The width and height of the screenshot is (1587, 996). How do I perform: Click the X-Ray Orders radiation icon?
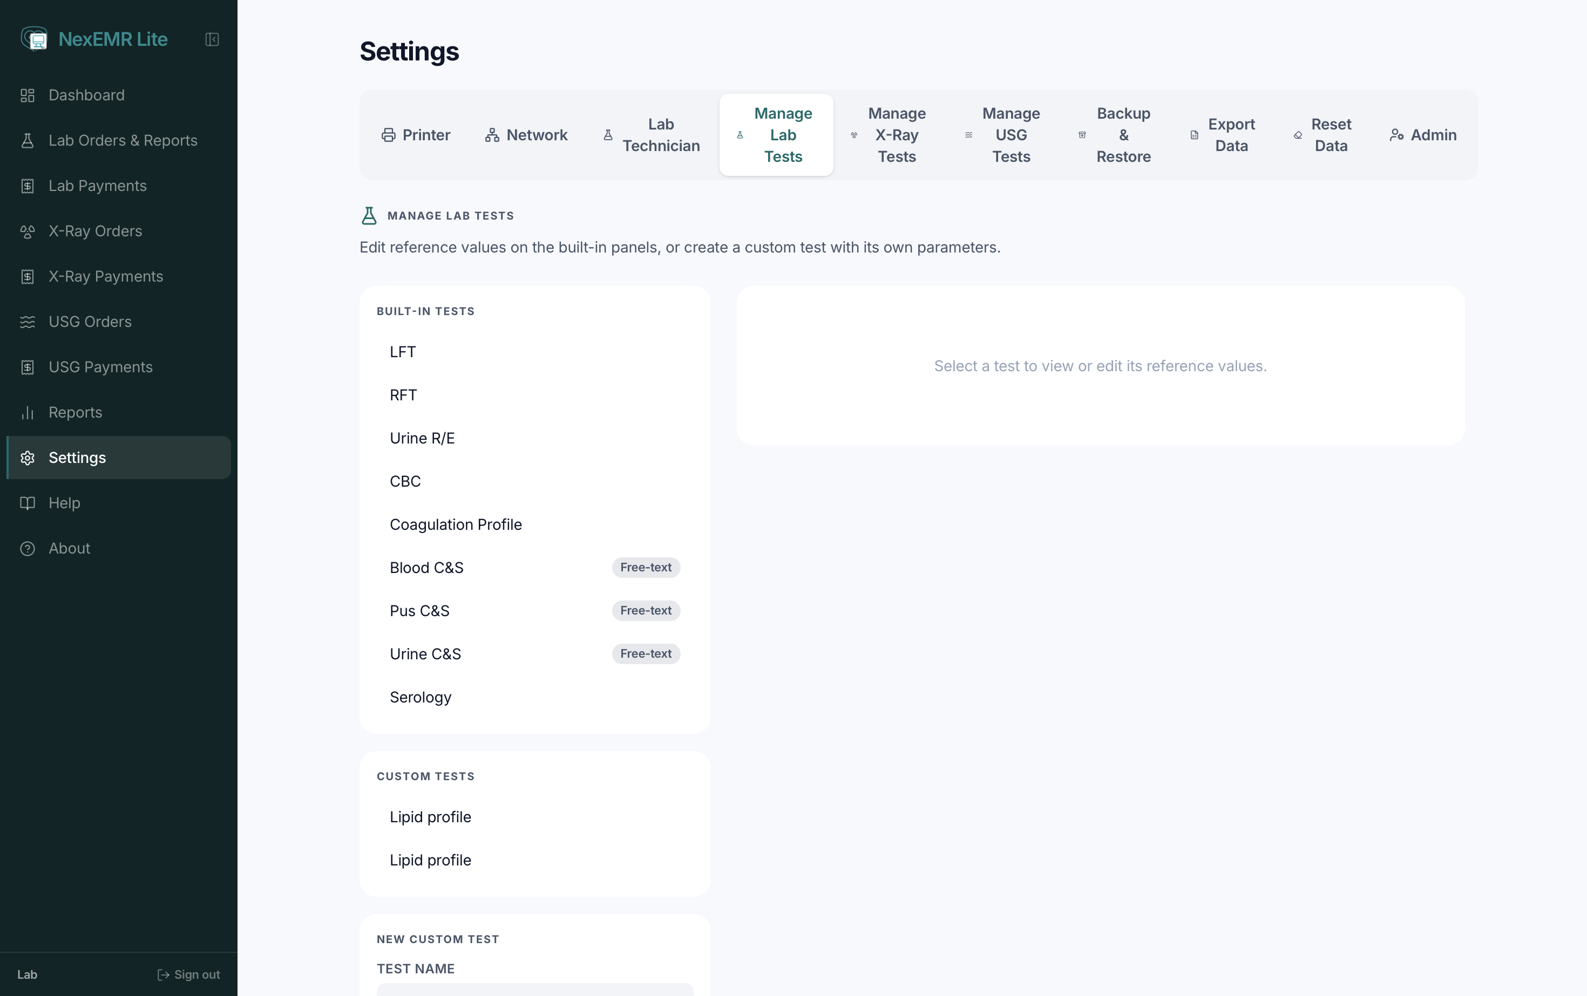pos(28,231)
